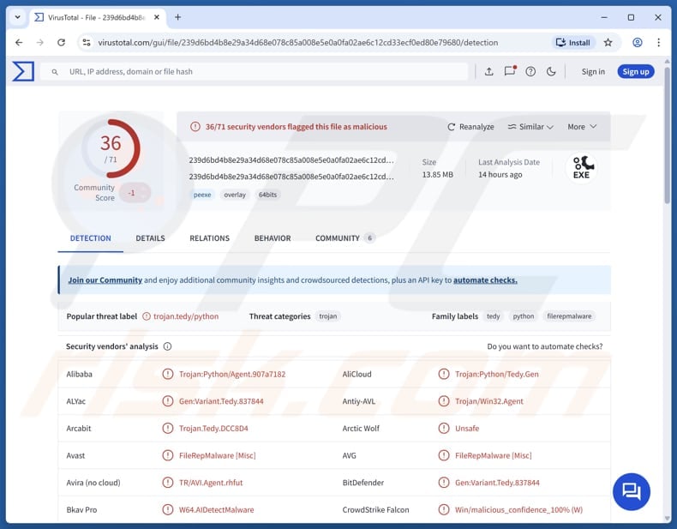Expand the More dropdown menu
677x529 pixels.
(582, 127)
